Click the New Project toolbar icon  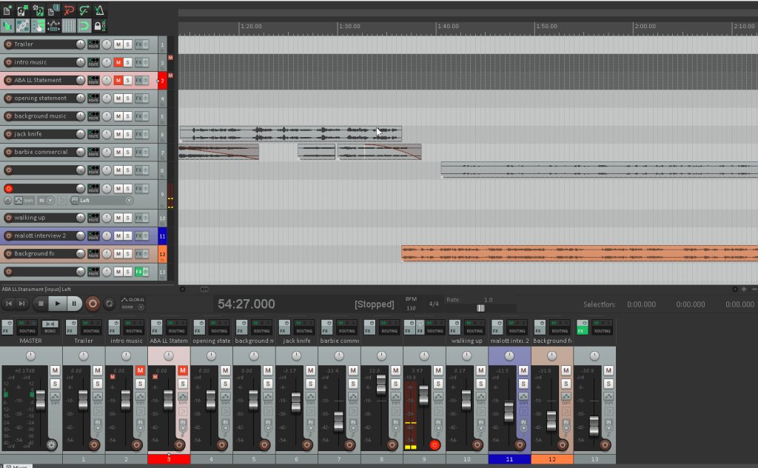pyautogui.click(x=7, y=10)
